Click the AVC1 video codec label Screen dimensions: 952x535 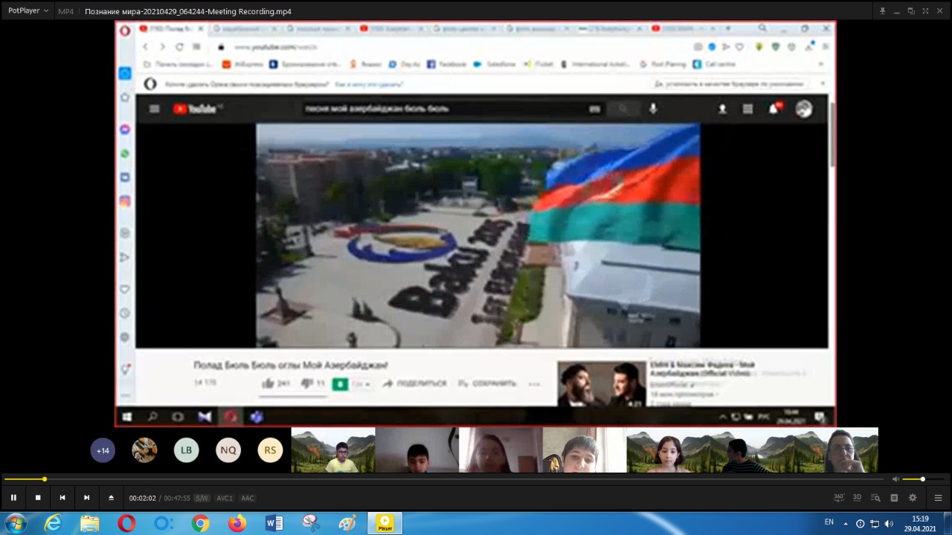pos(225,499)
